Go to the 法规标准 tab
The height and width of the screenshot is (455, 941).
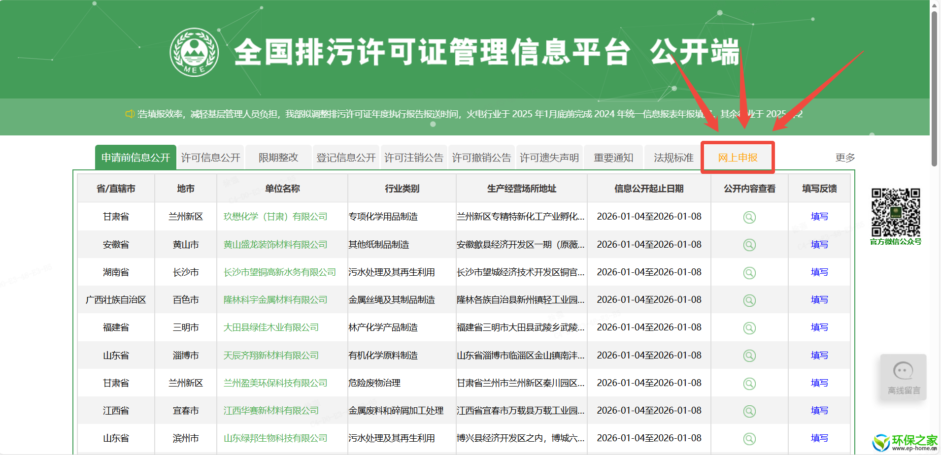click(x=673, y=158)
